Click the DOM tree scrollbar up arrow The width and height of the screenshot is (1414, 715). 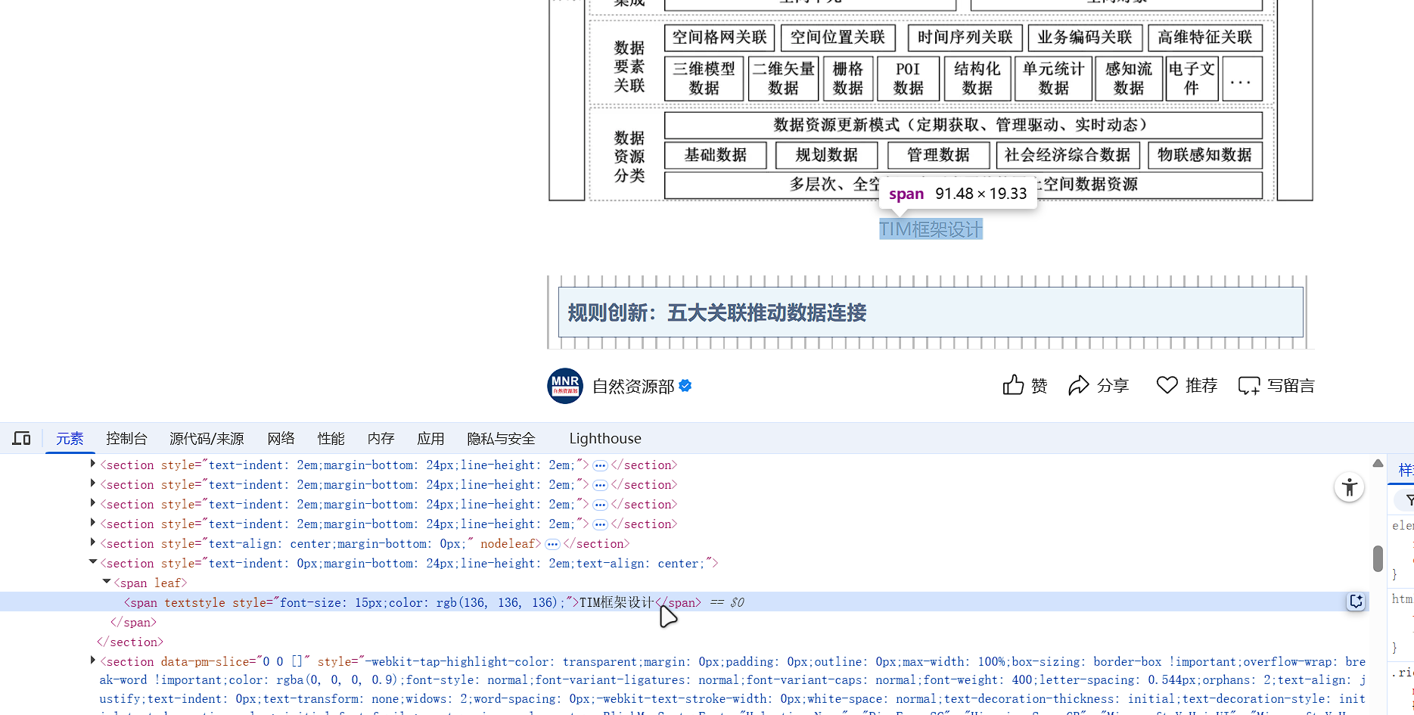pos(1378,463)
